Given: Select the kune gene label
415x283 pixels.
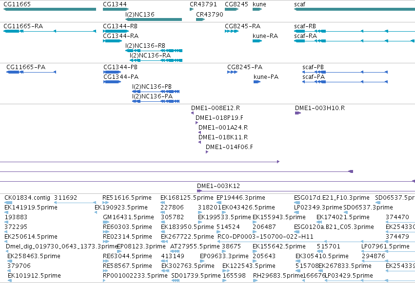Looking at the screenshot, I should 259,4.
